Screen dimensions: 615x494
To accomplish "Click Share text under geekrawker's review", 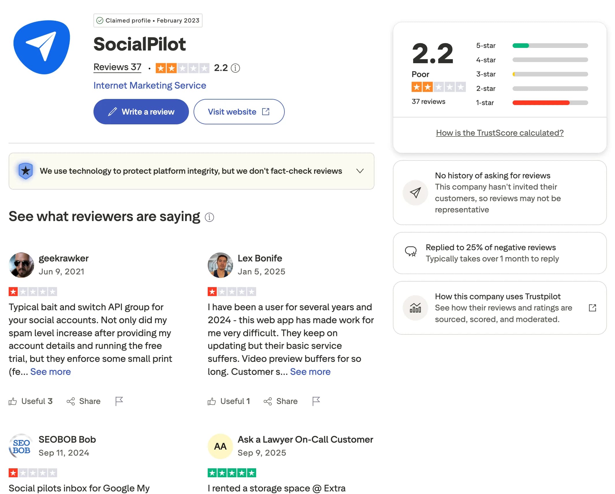I will pyautogui.click(x=90, y=401).
